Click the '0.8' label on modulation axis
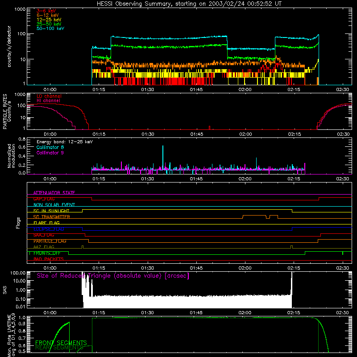This screenshot has height=357, width=357. (x=22, y=139)
